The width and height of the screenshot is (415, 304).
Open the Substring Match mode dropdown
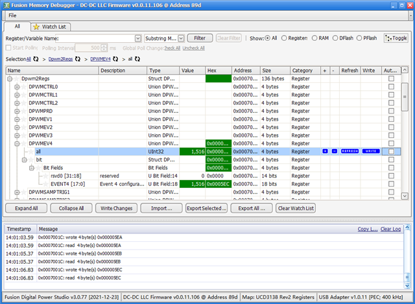pos(181,38)
